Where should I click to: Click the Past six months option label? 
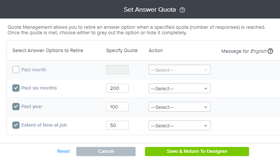[x=39, y=88]
